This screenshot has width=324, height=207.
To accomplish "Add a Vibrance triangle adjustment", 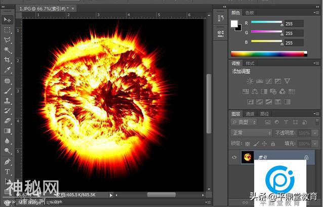I will point(287,81).
